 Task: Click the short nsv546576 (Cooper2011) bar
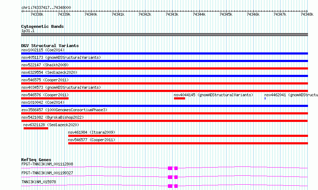click(x=45, y=98)
